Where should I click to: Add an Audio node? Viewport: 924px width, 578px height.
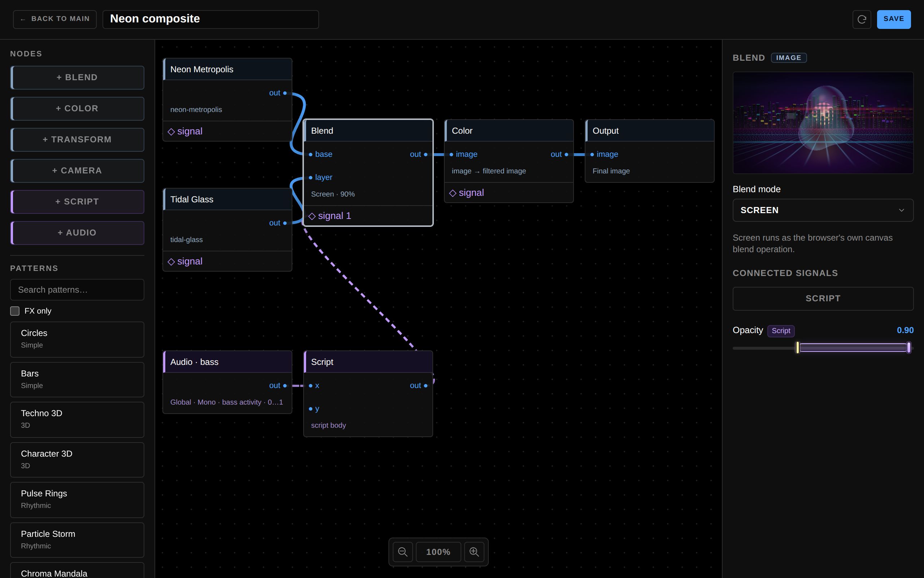(x=77, y=232)
